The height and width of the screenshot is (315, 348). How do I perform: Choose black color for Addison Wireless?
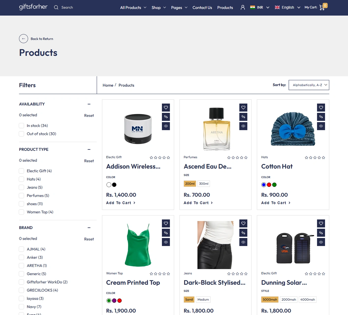[114, 185]
